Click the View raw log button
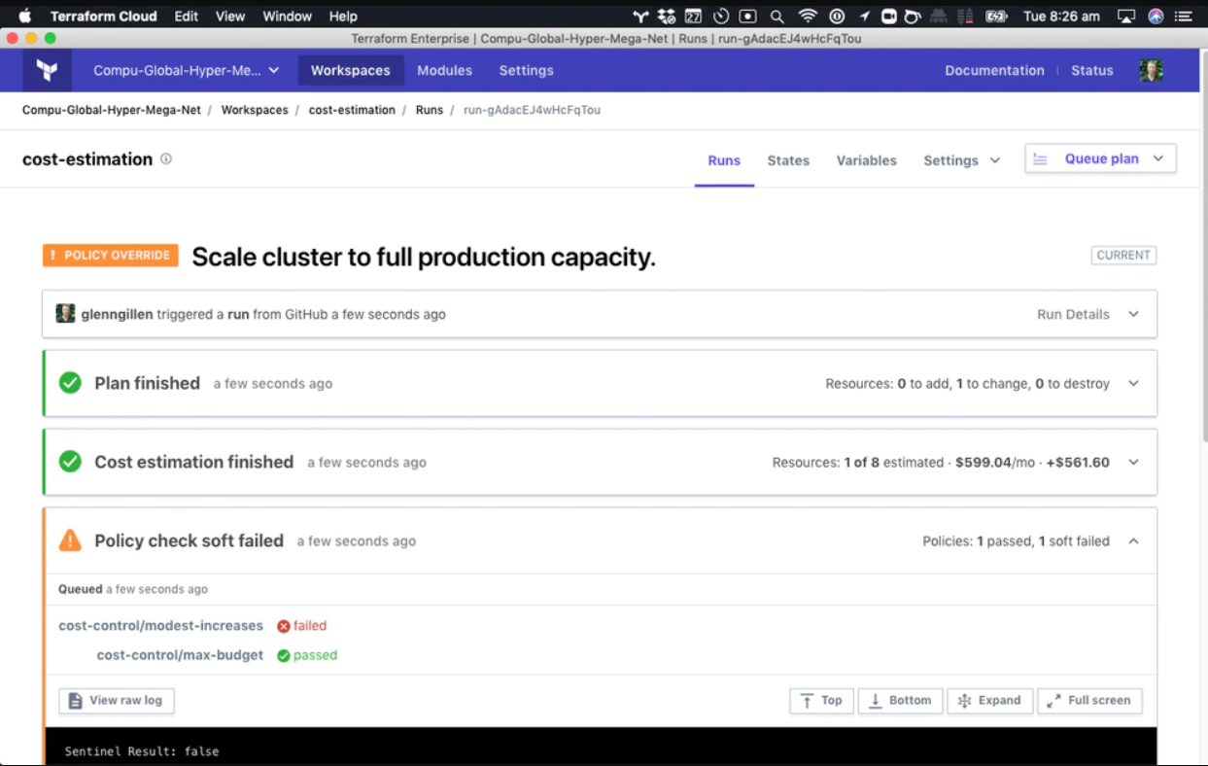 [116, 700]
